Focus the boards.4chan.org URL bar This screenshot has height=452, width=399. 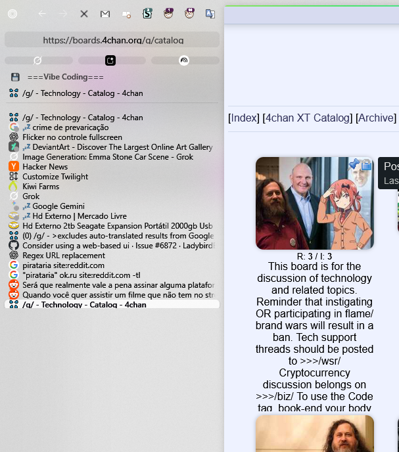112,40
